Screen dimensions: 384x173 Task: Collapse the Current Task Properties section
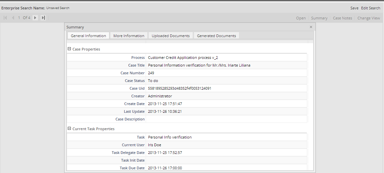(x=69, y=128)
